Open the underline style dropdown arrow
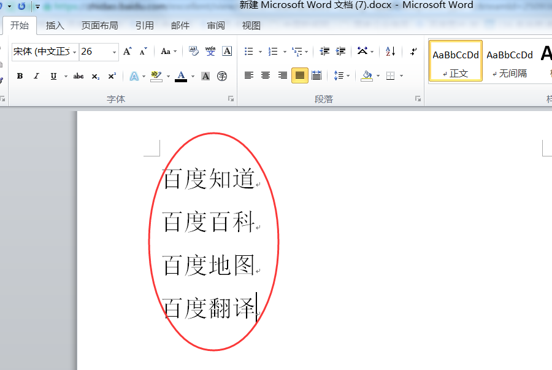The width and height of the screenshot is (552, 370). [x=66, y=77]
